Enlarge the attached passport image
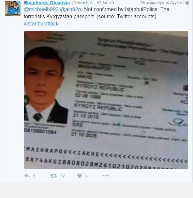The image size is (193, 198). [106, 100]
